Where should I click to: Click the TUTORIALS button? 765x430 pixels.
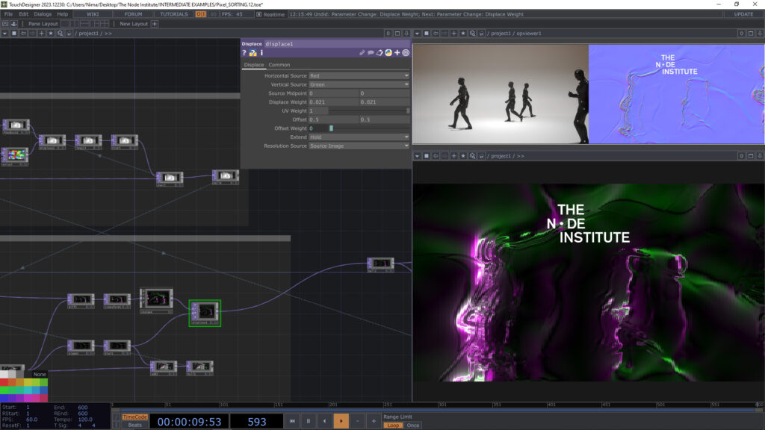pyautogui.click(x=173, y=14)
